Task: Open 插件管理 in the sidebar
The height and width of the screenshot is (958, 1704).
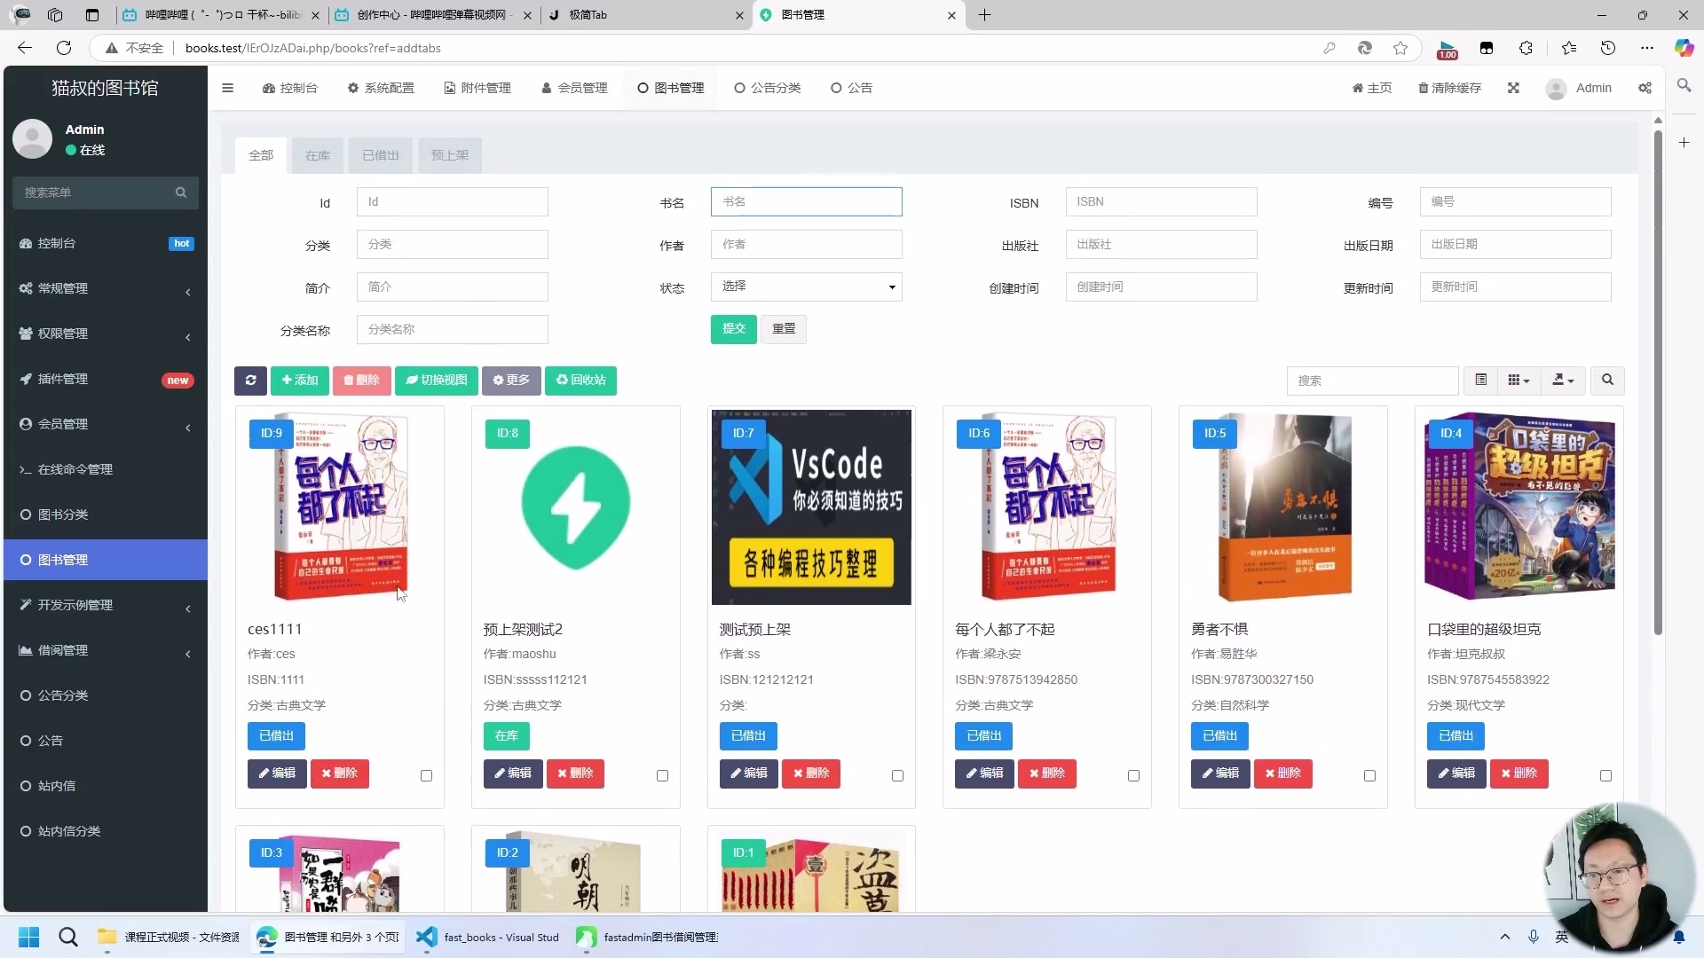Action: click(x=106, y=379)
